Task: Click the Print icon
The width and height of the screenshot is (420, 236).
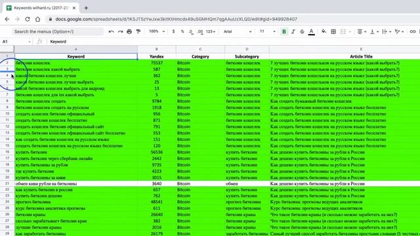Action: 129,31
